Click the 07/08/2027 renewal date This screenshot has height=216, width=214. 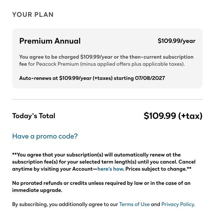(150, 78)
